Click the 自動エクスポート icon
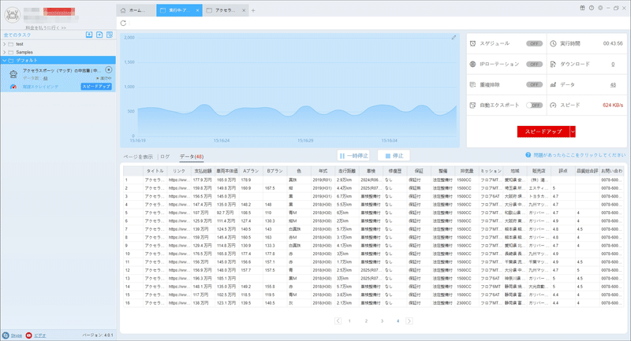Viewport: 631px width, 341px height. pyautogui.click(x=472, y=106)
